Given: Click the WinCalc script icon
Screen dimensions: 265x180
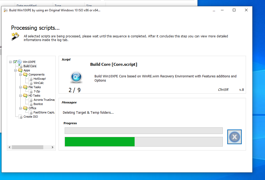Looking at the screenshot, I should click(31, 83).
